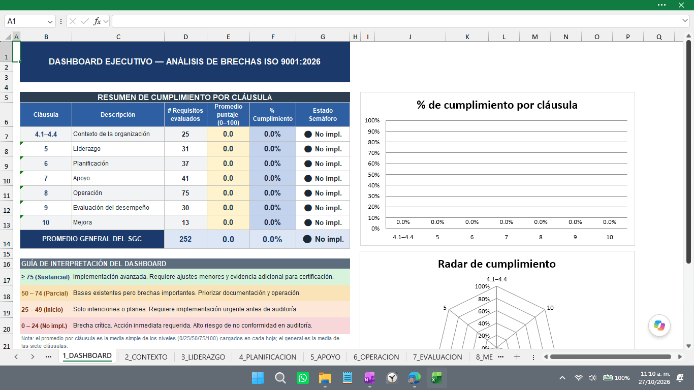
Task: Select the dashboard title banner cell
Action: pyautogui.click(x=185, y=61)
